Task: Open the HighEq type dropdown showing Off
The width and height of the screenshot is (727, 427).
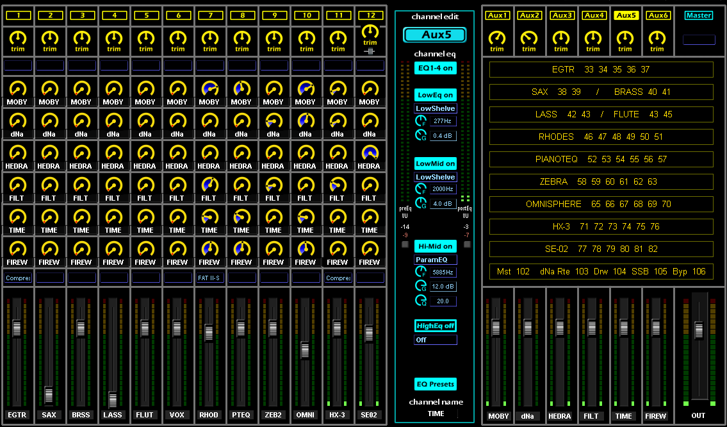Action: [436, 340]
